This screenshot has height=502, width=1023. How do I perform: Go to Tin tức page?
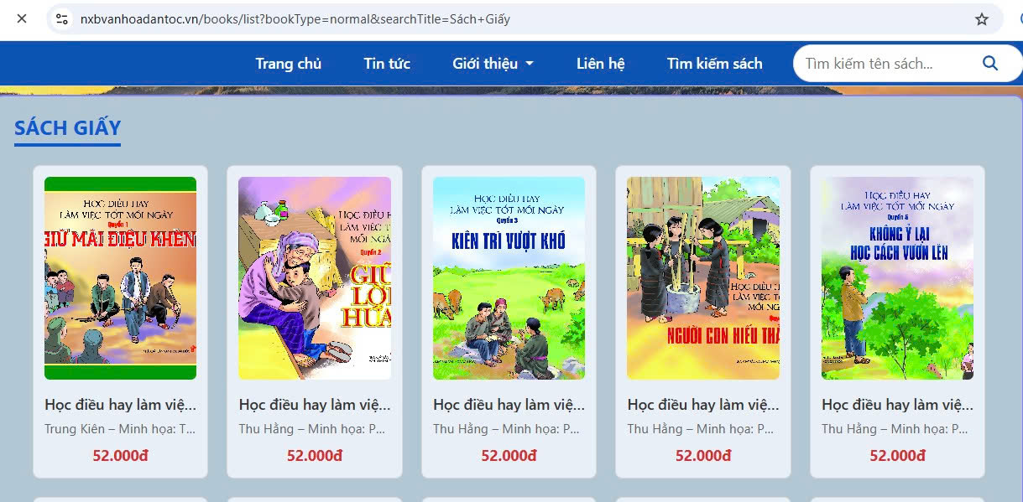click(x=387, y=63)
